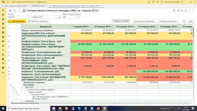Switch to УПРАВЛЕНИЕ ДС tab
This screenshot has height=111, width=197.
click(38, 6)
